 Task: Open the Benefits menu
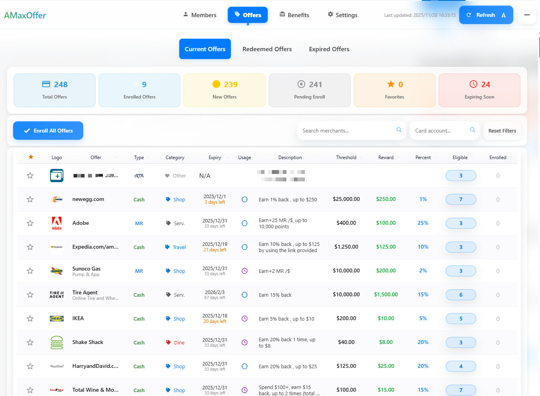[294, 15]
